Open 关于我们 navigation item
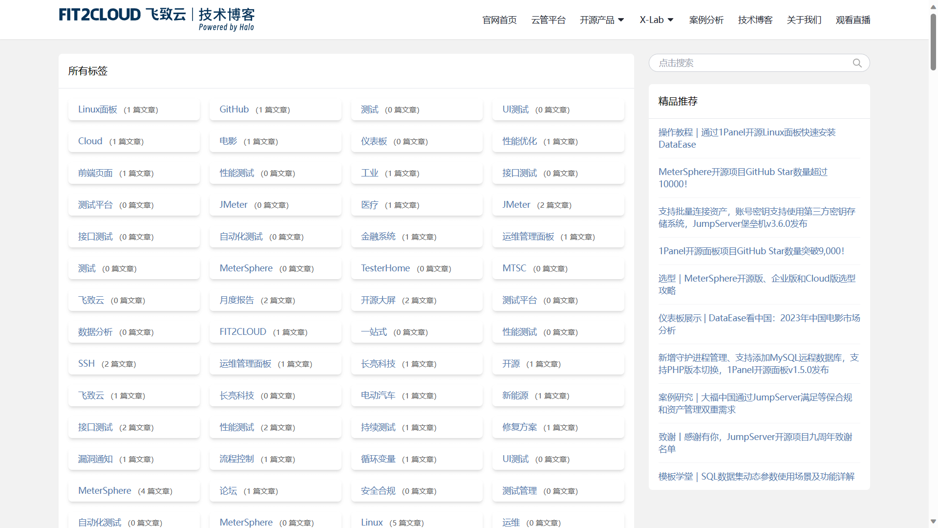 [804, 20]
